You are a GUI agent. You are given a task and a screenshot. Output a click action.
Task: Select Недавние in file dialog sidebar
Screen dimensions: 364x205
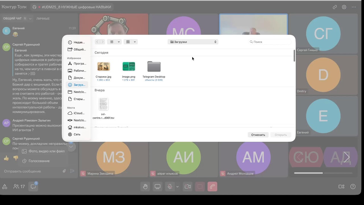[77, 42]
